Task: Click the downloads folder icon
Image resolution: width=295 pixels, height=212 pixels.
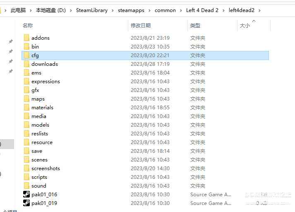Action: point(26,64)
